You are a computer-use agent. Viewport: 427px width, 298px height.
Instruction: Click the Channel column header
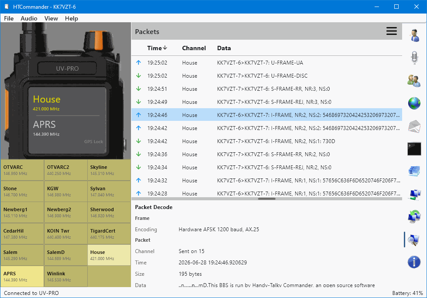(194, 48)
